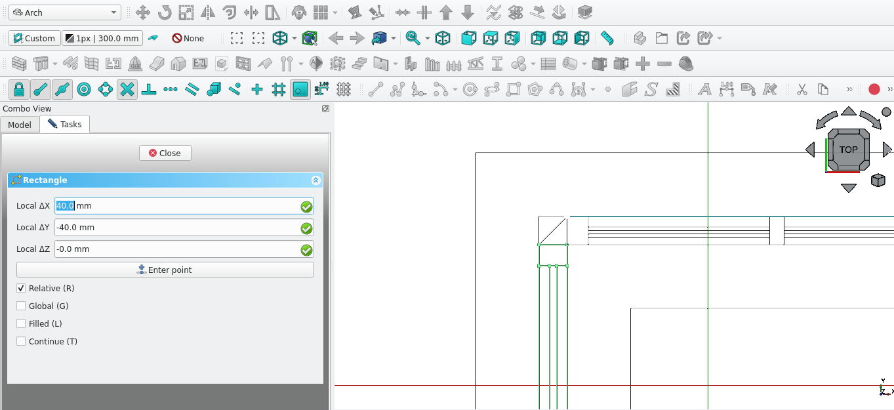Collapse the Rectangle task panel
Image resolution: width=894 pixels, height=410 pixels.
(x=315, y=180)
